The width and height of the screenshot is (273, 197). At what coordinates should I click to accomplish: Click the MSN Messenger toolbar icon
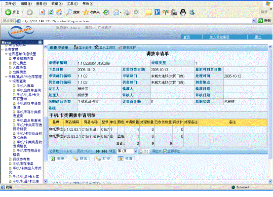(192, 12)
